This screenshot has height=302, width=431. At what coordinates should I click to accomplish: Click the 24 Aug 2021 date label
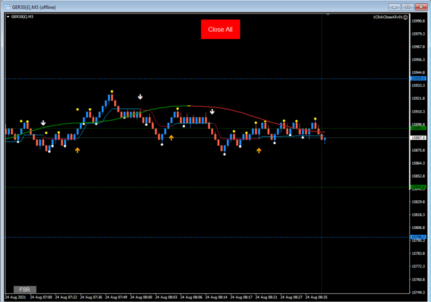point(16,297)
